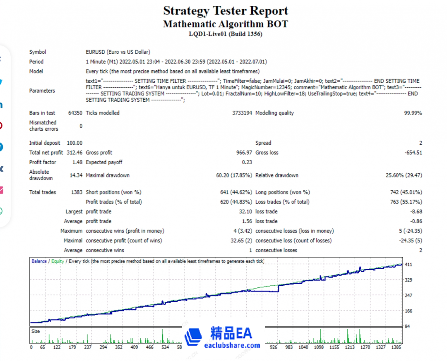This screenshot has width=447, height=361.
Task: Click the LQD1-Live01 build subtitle
Action: coord(225,34)
